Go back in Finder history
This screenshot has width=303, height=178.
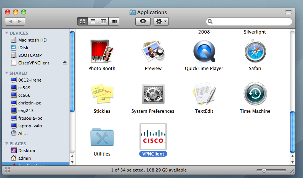[x=10, y=21]
